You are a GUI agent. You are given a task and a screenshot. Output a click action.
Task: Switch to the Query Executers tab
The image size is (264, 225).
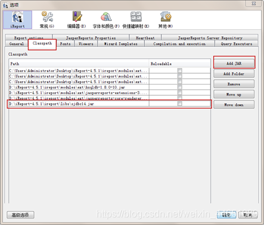[x=237, y=43]
